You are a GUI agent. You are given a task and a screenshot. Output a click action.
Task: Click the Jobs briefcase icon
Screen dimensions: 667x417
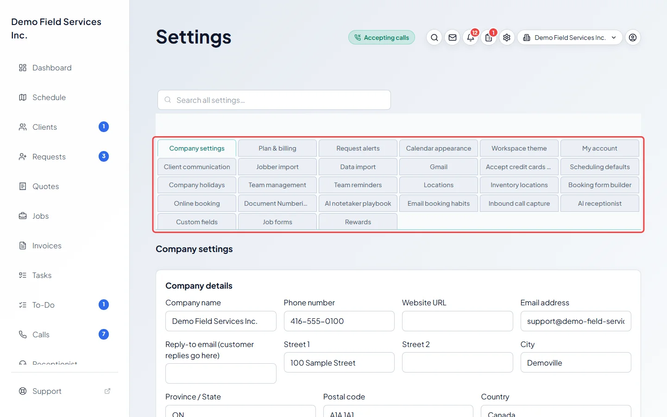pyautogui.click(x=23, y=216)
